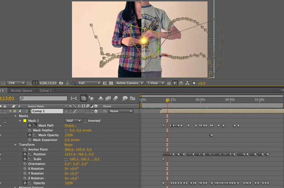The image size is (284, 188).
Task: Click the comp flowchart icon in viewer bar
Action: click(x=187, y=83)
